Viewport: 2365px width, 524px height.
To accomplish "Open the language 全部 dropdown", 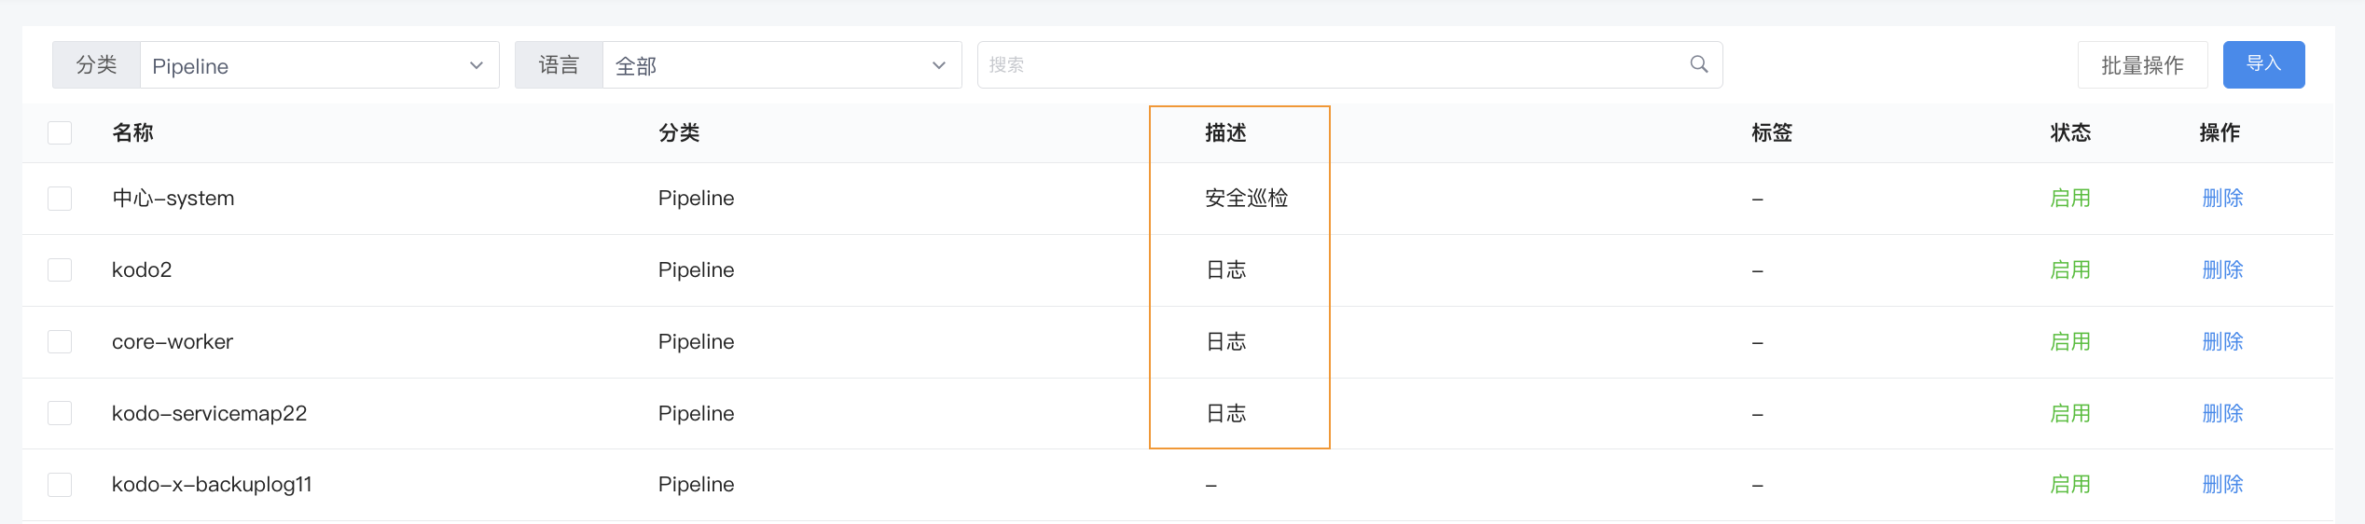I will (x=781, y=65).
